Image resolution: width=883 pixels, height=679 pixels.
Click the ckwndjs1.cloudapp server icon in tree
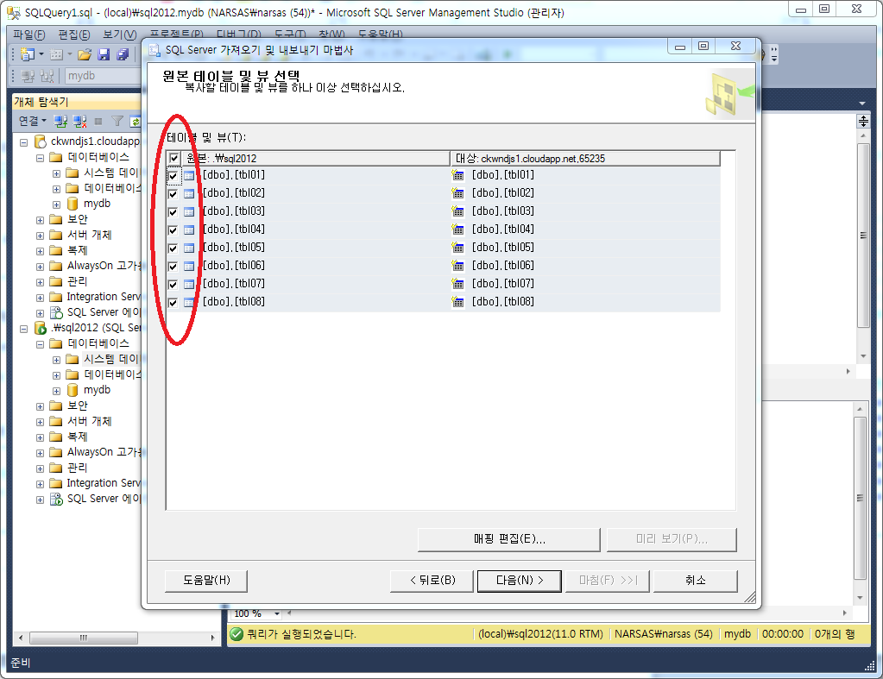pos(41,141)
